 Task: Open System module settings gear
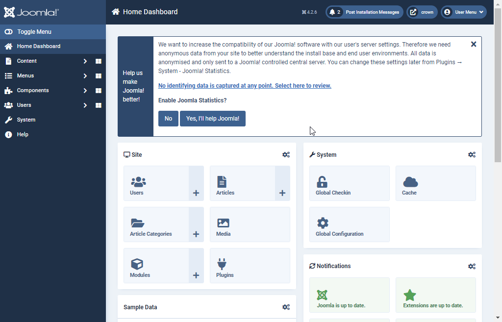472,155
